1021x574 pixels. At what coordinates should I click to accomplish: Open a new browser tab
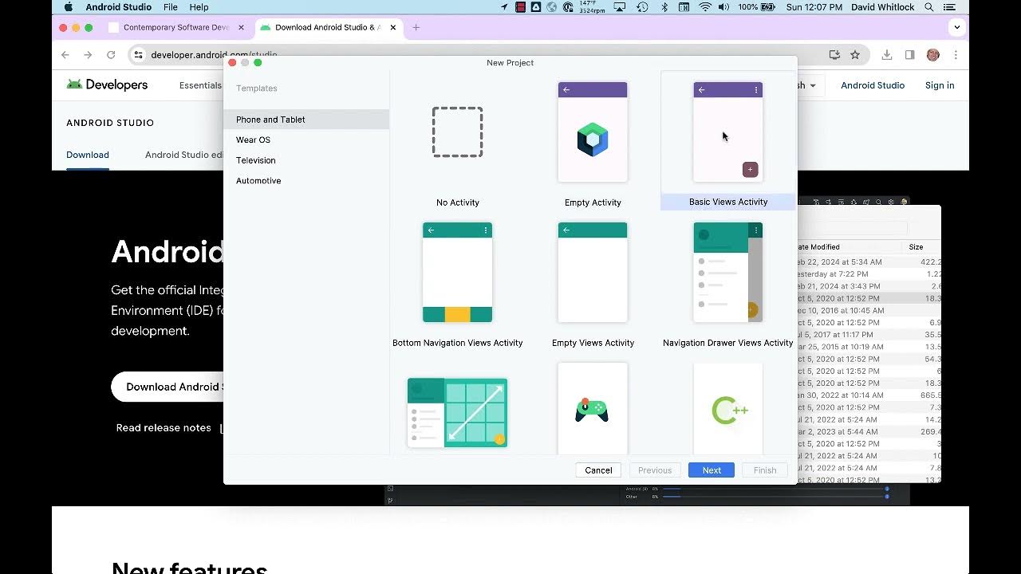point(416,27)
